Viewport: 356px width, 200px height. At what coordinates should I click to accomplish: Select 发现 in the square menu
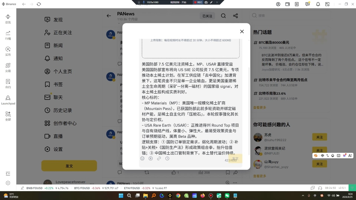coord(58,20)
